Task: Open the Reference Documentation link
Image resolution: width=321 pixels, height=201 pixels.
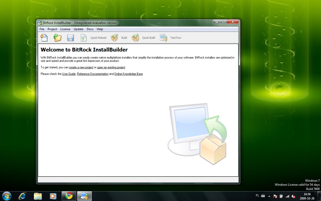Action: [93, 74]
